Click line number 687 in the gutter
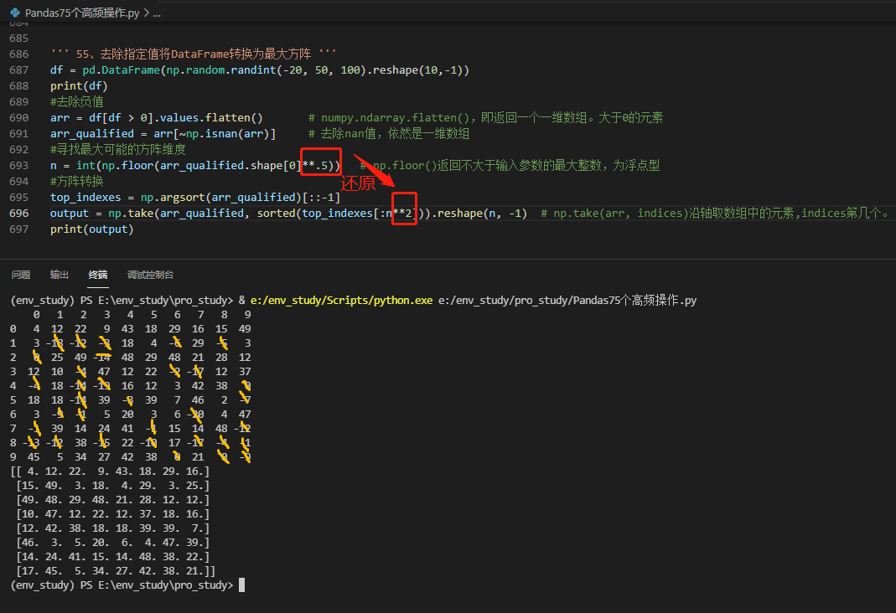The image size is (896, 613). pyautogui.click(x=18, y=70)
